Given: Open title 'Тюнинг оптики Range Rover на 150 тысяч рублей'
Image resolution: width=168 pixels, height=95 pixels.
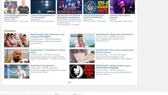Looking at the screenshot, I should click(x=43, y=16).
